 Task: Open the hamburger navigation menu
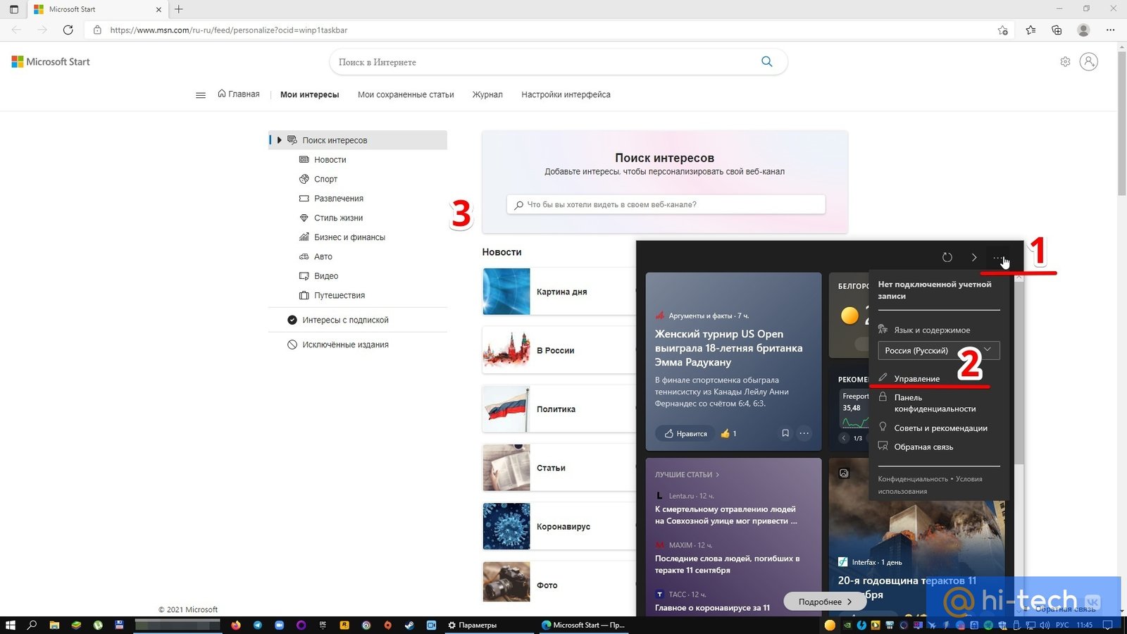[x=201, y=94]
